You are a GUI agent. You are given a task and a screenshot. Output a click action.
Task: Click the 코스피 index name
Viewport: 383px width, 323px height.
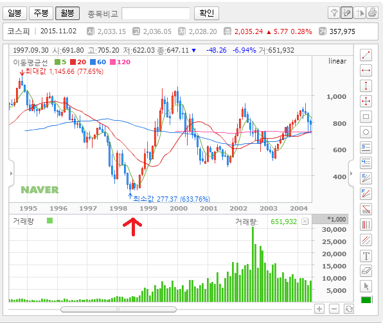(19, 31)
